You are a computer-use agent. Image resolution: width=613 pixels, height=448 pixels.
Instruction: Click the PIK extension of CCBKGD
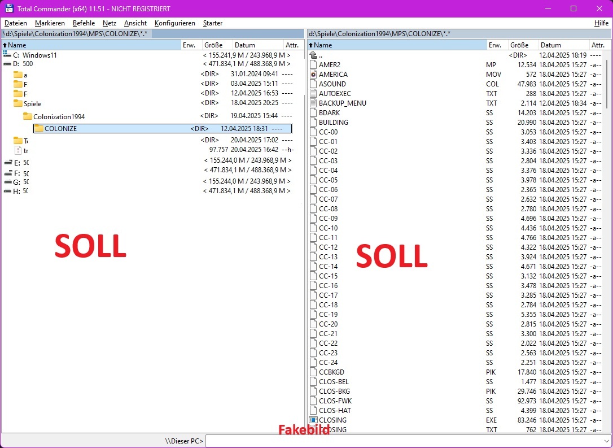(491, 372)
